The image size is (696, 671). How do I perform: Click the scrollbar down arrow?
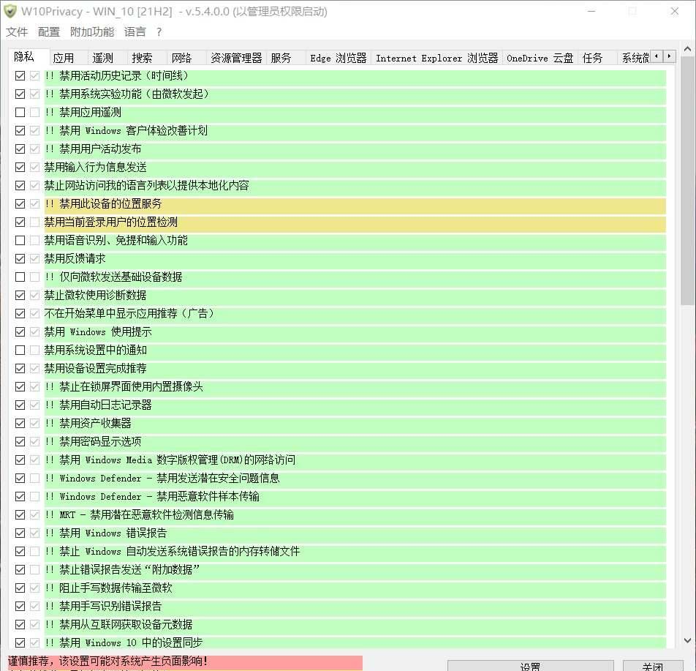[687, 640]
